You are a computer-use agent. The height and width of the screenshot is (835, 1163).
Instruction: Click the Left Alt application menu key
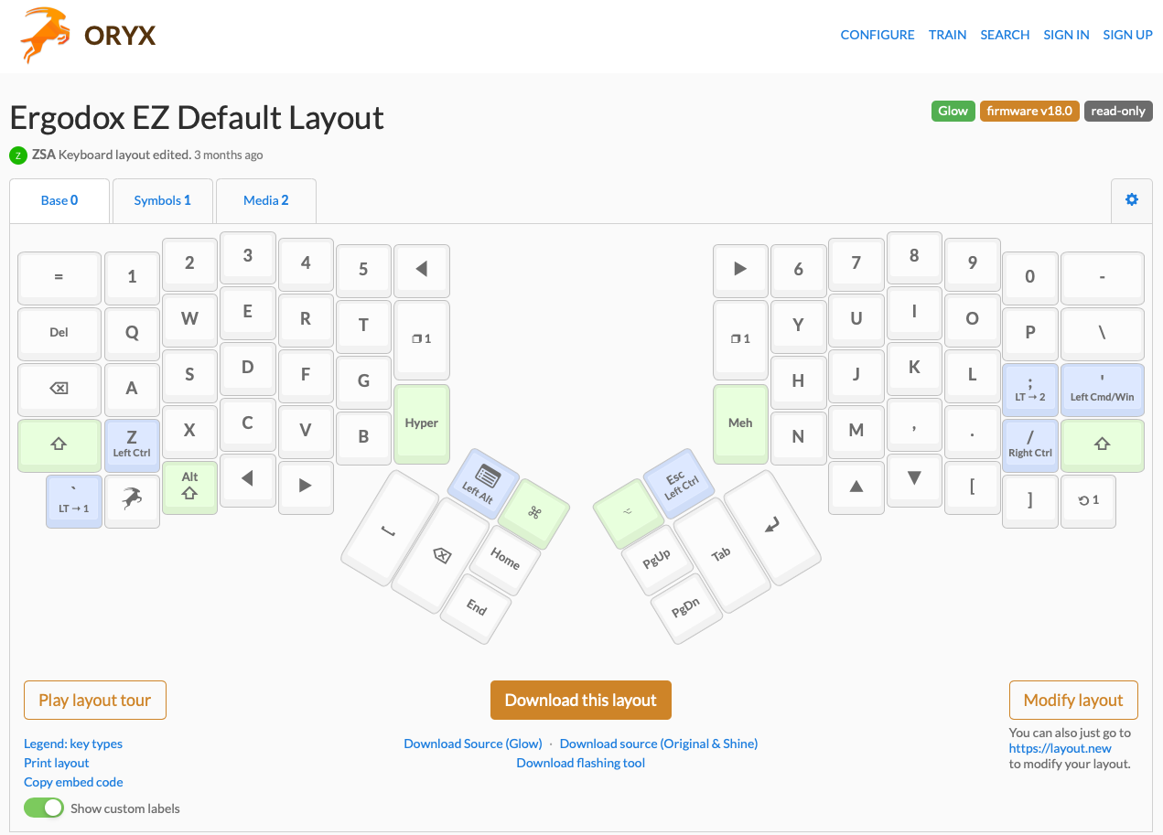click(x=484, y=482)
